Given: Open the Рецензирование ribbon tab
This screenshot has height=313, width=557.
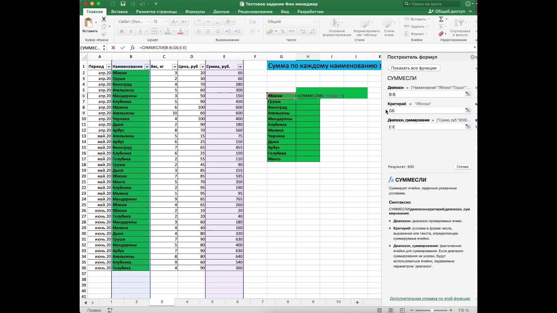Looking at the screenshot, I should [x=255, y=12].
